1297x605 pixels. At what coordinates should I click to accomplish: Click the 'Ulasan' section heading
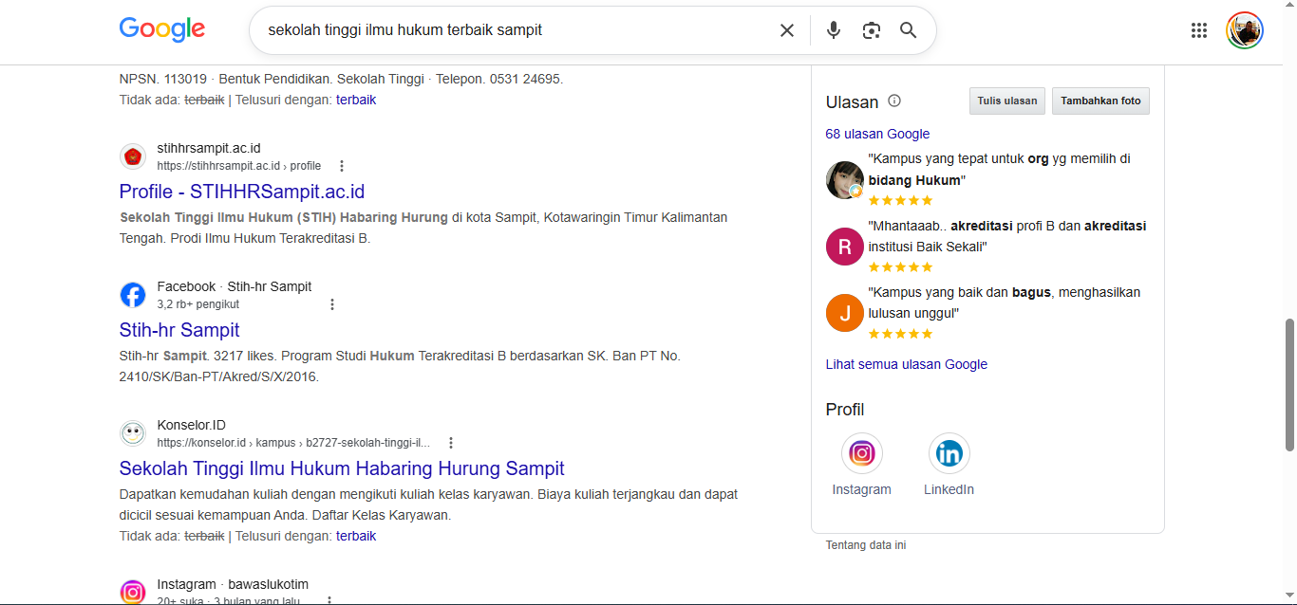point(853,102)
